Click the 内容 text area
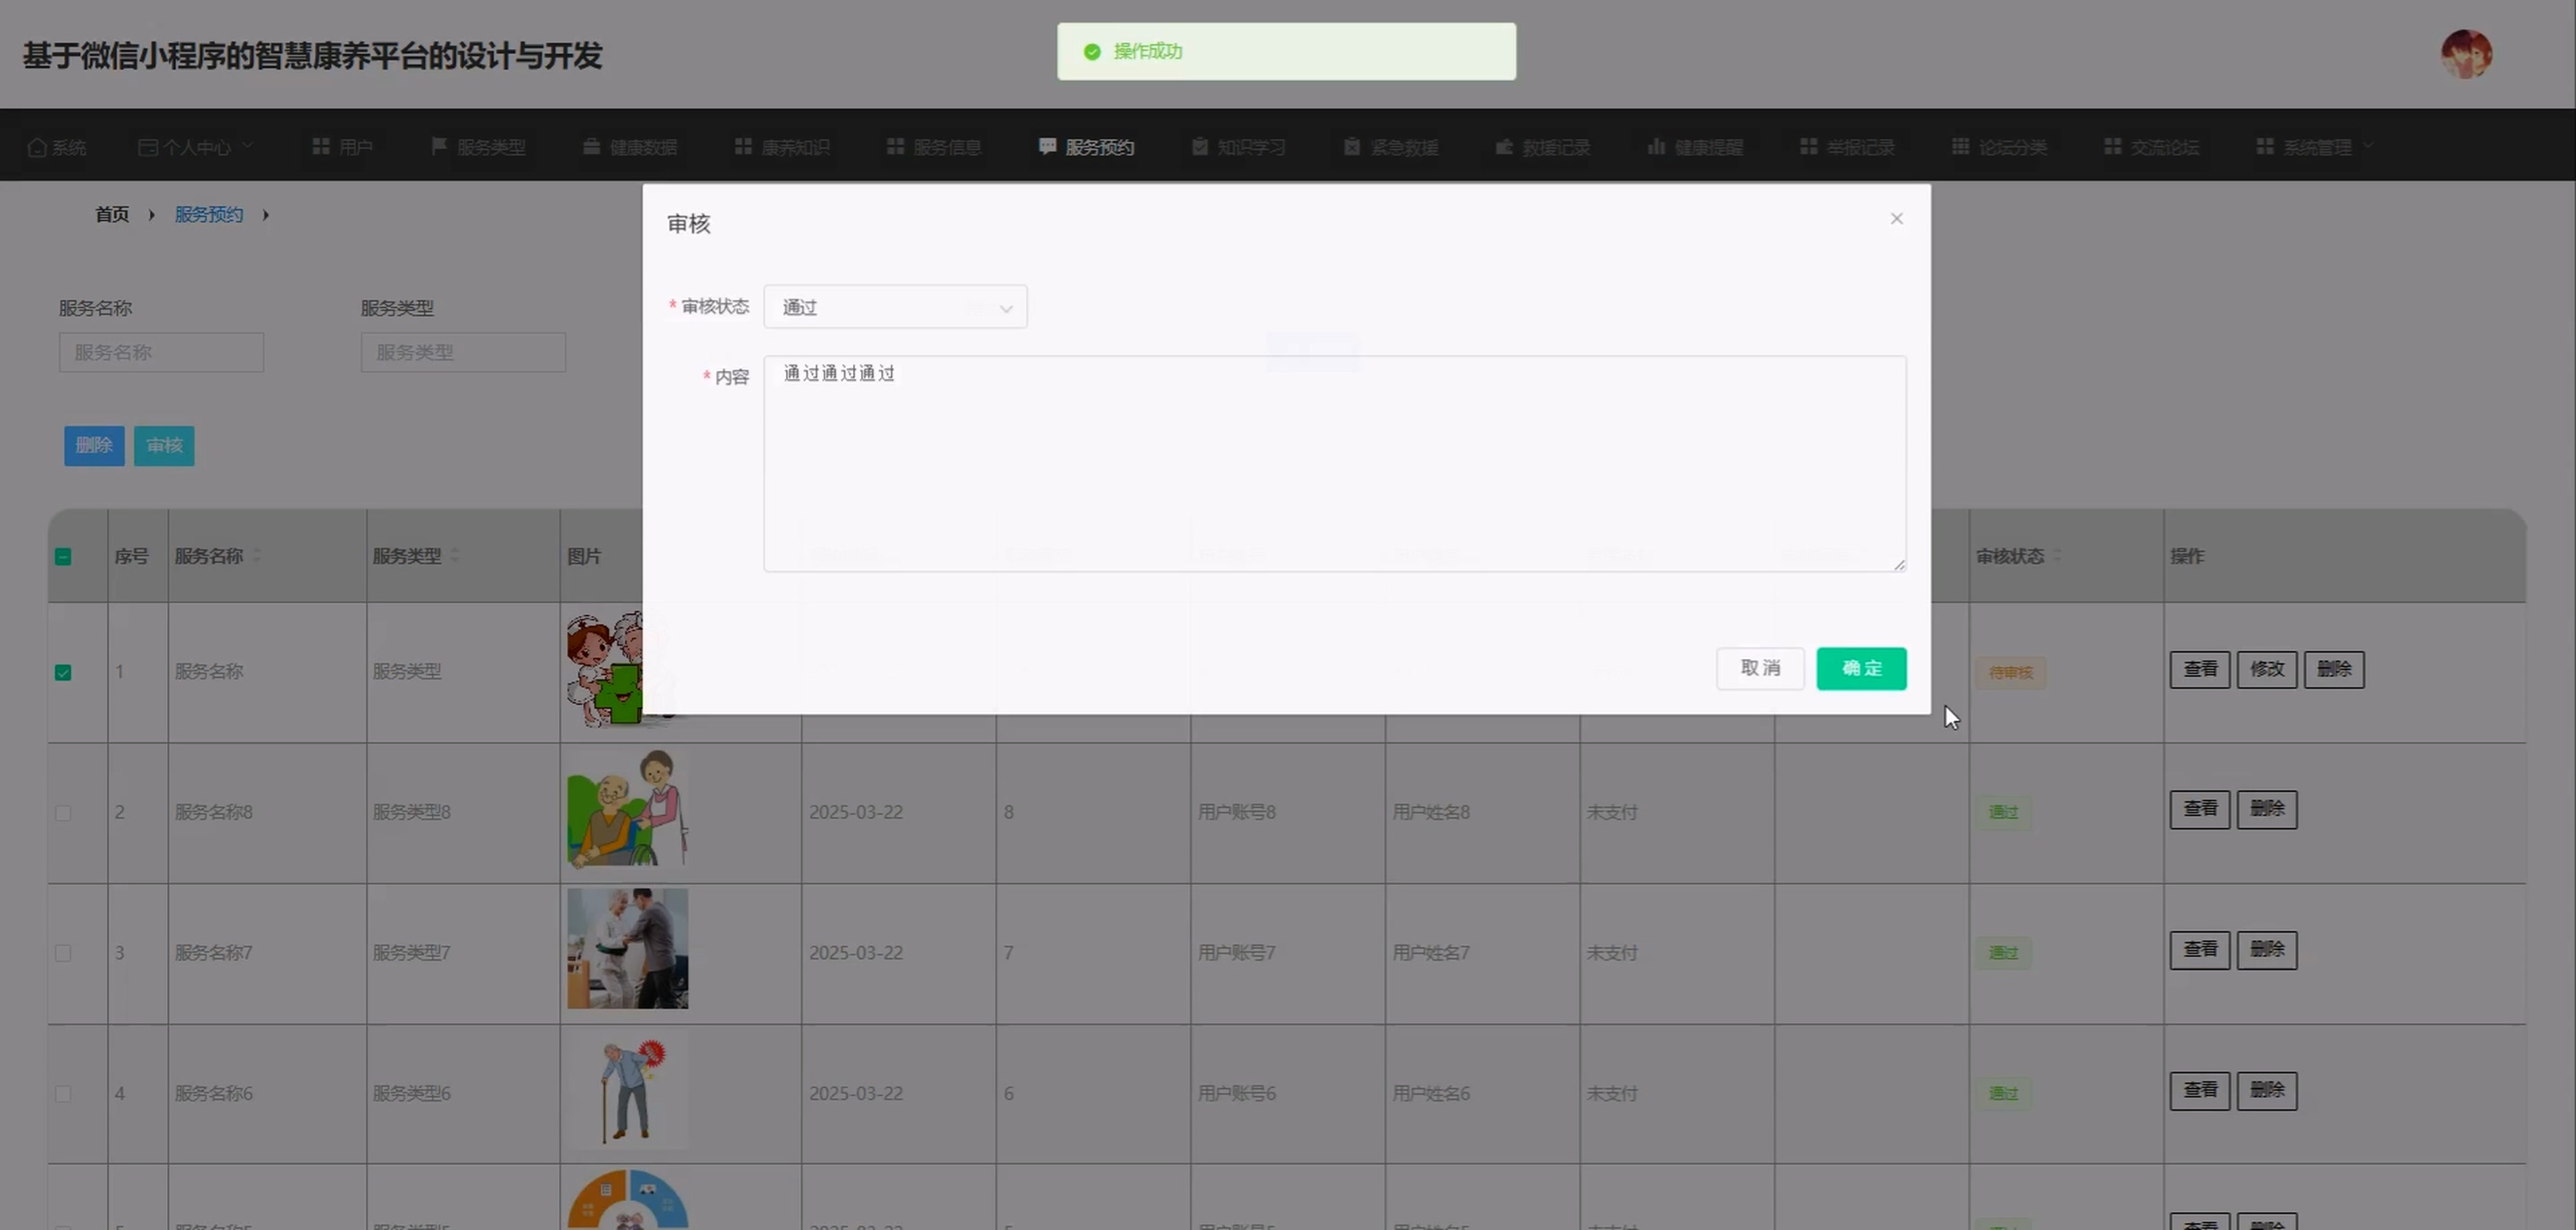This screenshot has width=2576, height=1230. [x=1334, y=463]
